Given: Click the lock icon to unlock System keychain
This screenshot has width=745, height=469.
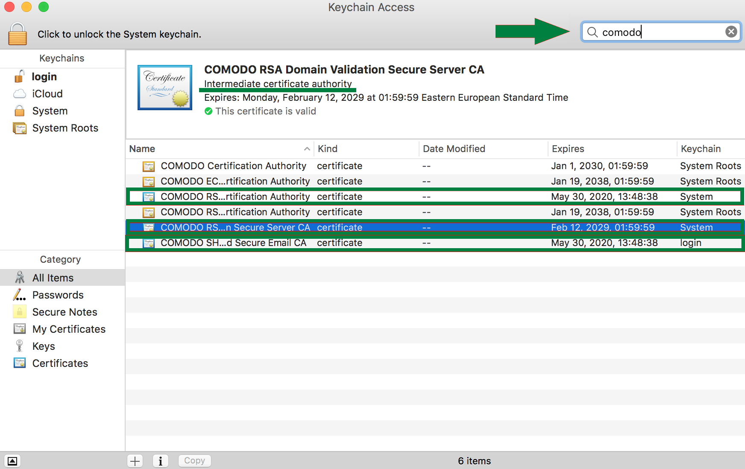Looking at the screenshot, I should pyautogui.click(x=18, y=34).
